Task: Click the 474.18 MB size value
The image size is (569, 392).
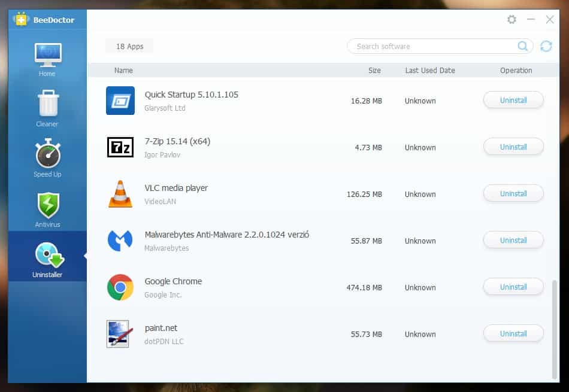Action: tap(364, 287)
